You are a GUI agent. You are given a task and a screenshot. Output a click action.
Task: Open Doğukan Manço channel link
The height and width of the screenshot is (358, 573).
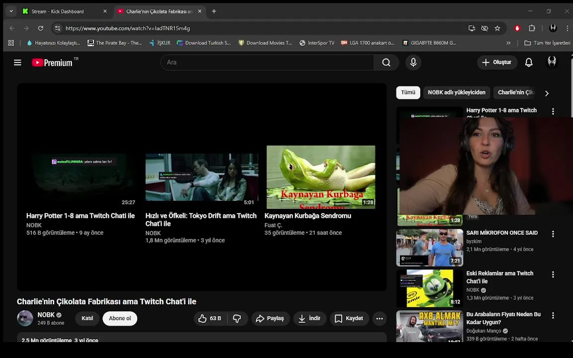click(x=483, y=331)
